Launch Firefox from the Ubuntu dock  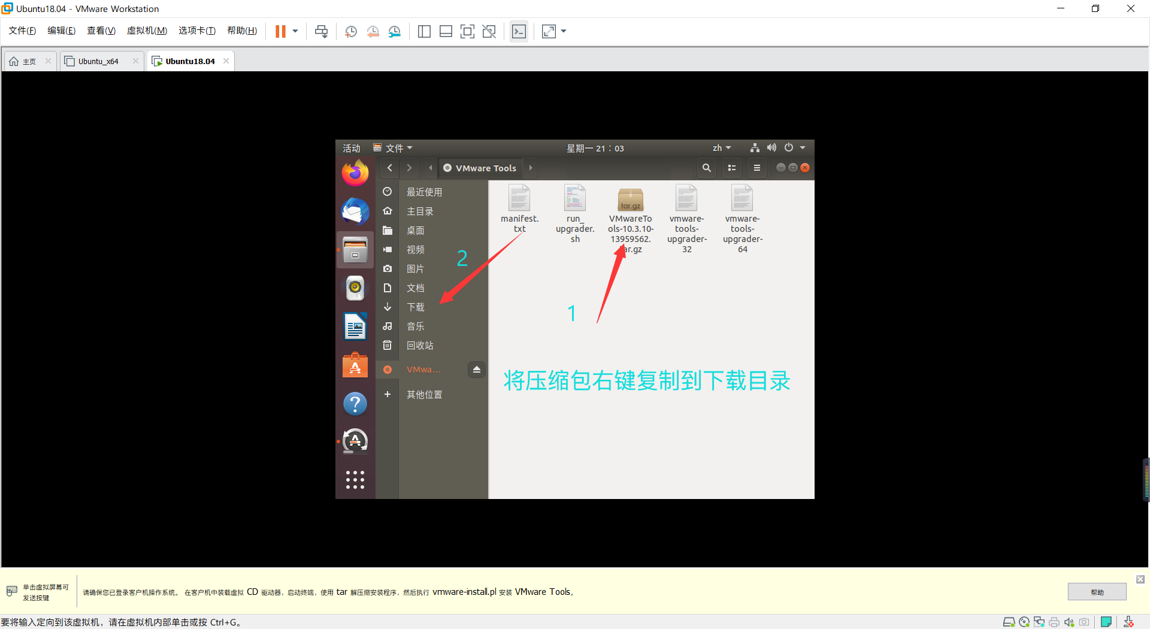(355, 173)
